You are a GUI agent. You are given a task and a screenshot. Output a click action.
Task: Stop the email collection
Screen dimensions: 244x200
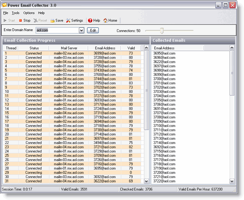click(25, 20)
